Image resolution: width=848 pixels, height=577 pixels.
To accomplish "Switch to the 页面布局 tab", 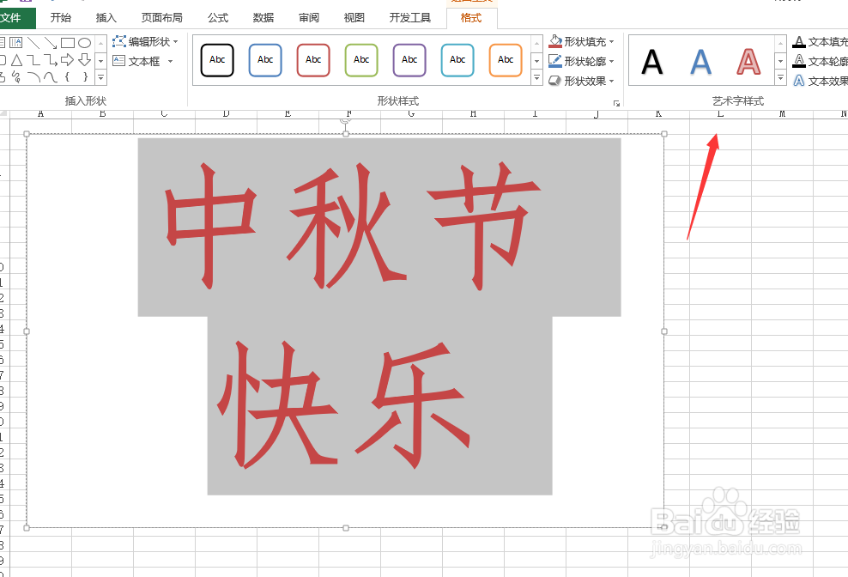I will pos(161,18).
